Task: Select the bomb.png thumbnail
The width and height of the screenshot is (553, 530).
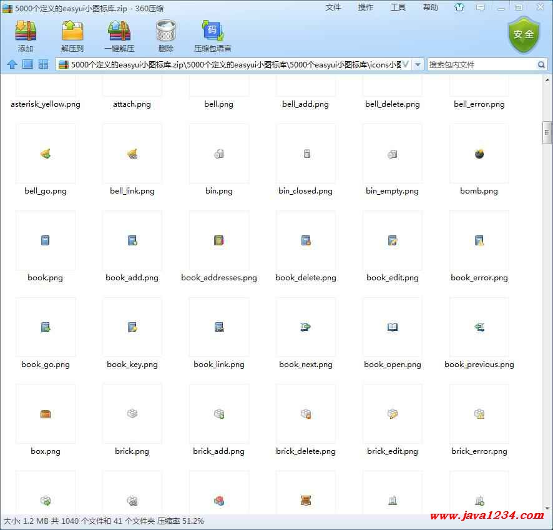Action: (x=479, y=154)
